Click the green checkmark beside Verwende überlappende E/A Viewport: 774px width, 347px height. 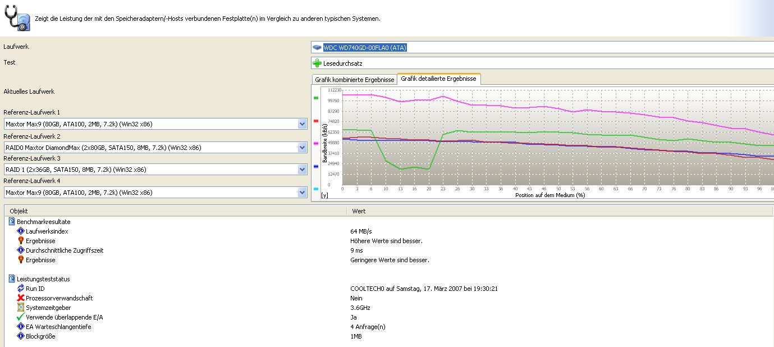(21, 317)
